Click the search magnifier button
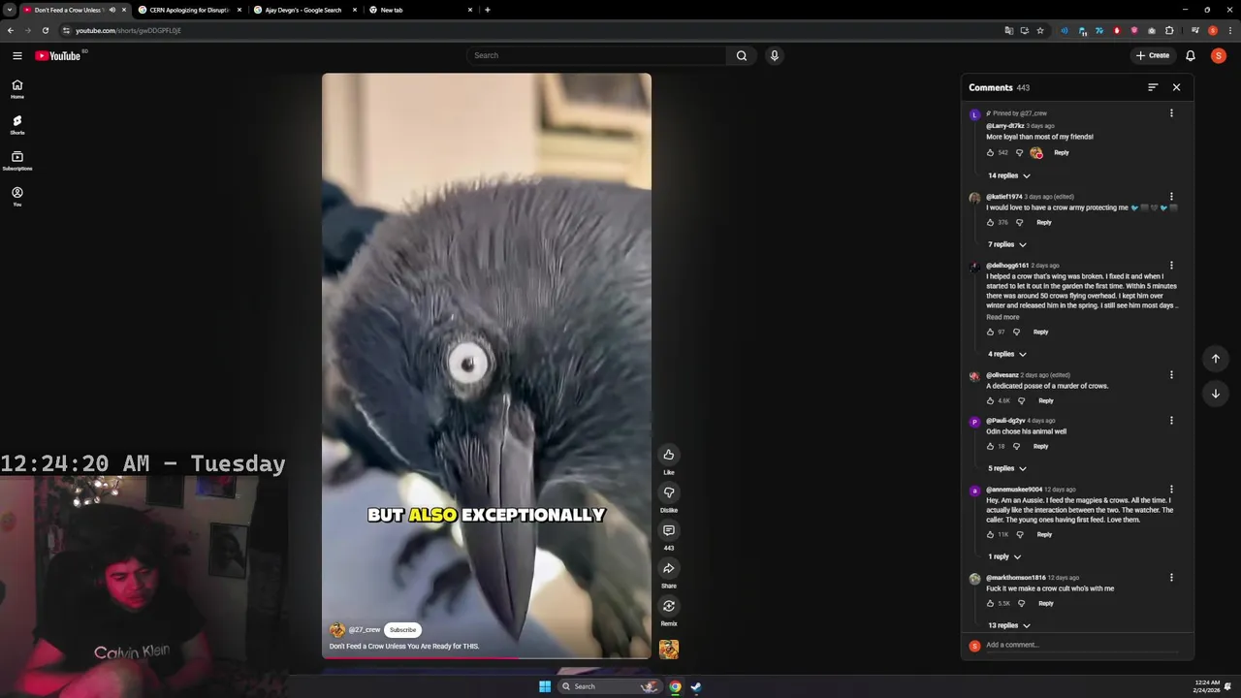 tap(742, 55)
